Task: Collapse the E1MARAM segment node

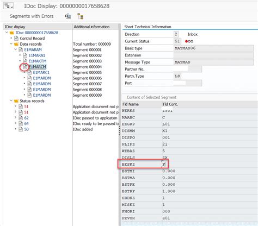Action: pyautogui.click(x=15, y=49)
